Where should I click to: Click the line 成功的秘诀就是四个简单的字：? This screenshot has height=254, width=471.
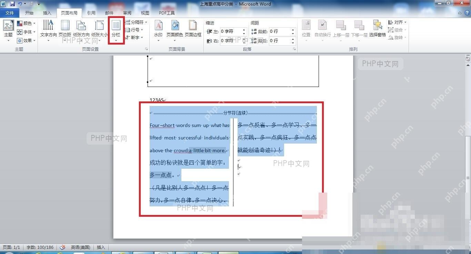point(188,163)
